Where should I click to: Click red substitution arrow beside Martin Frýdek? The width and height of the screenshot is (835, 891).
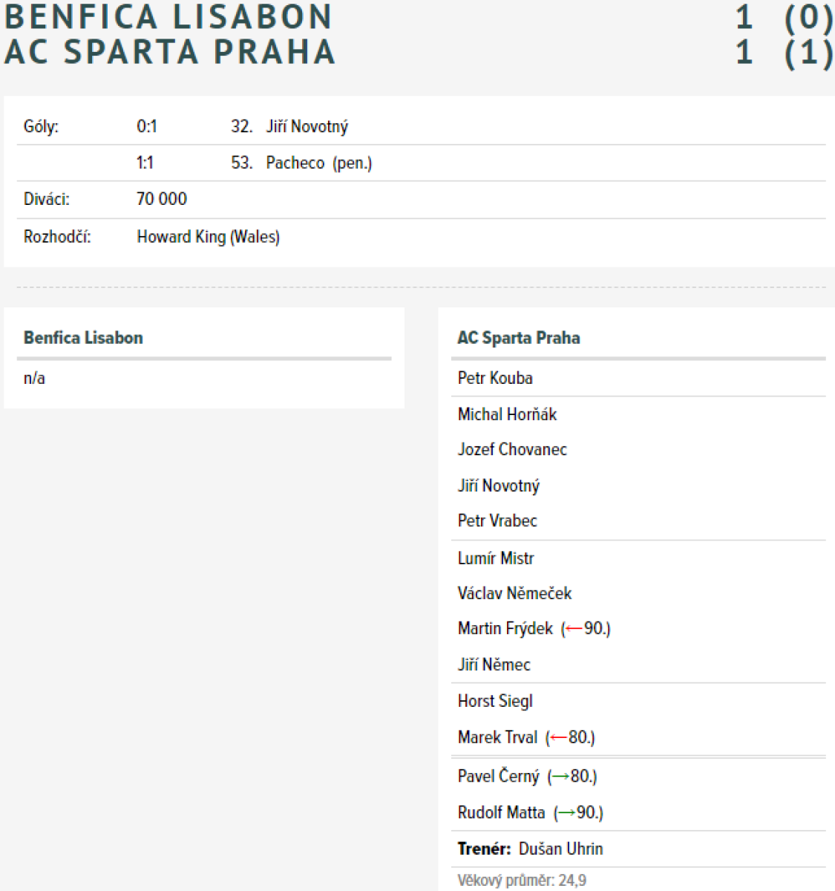[574, 630]
